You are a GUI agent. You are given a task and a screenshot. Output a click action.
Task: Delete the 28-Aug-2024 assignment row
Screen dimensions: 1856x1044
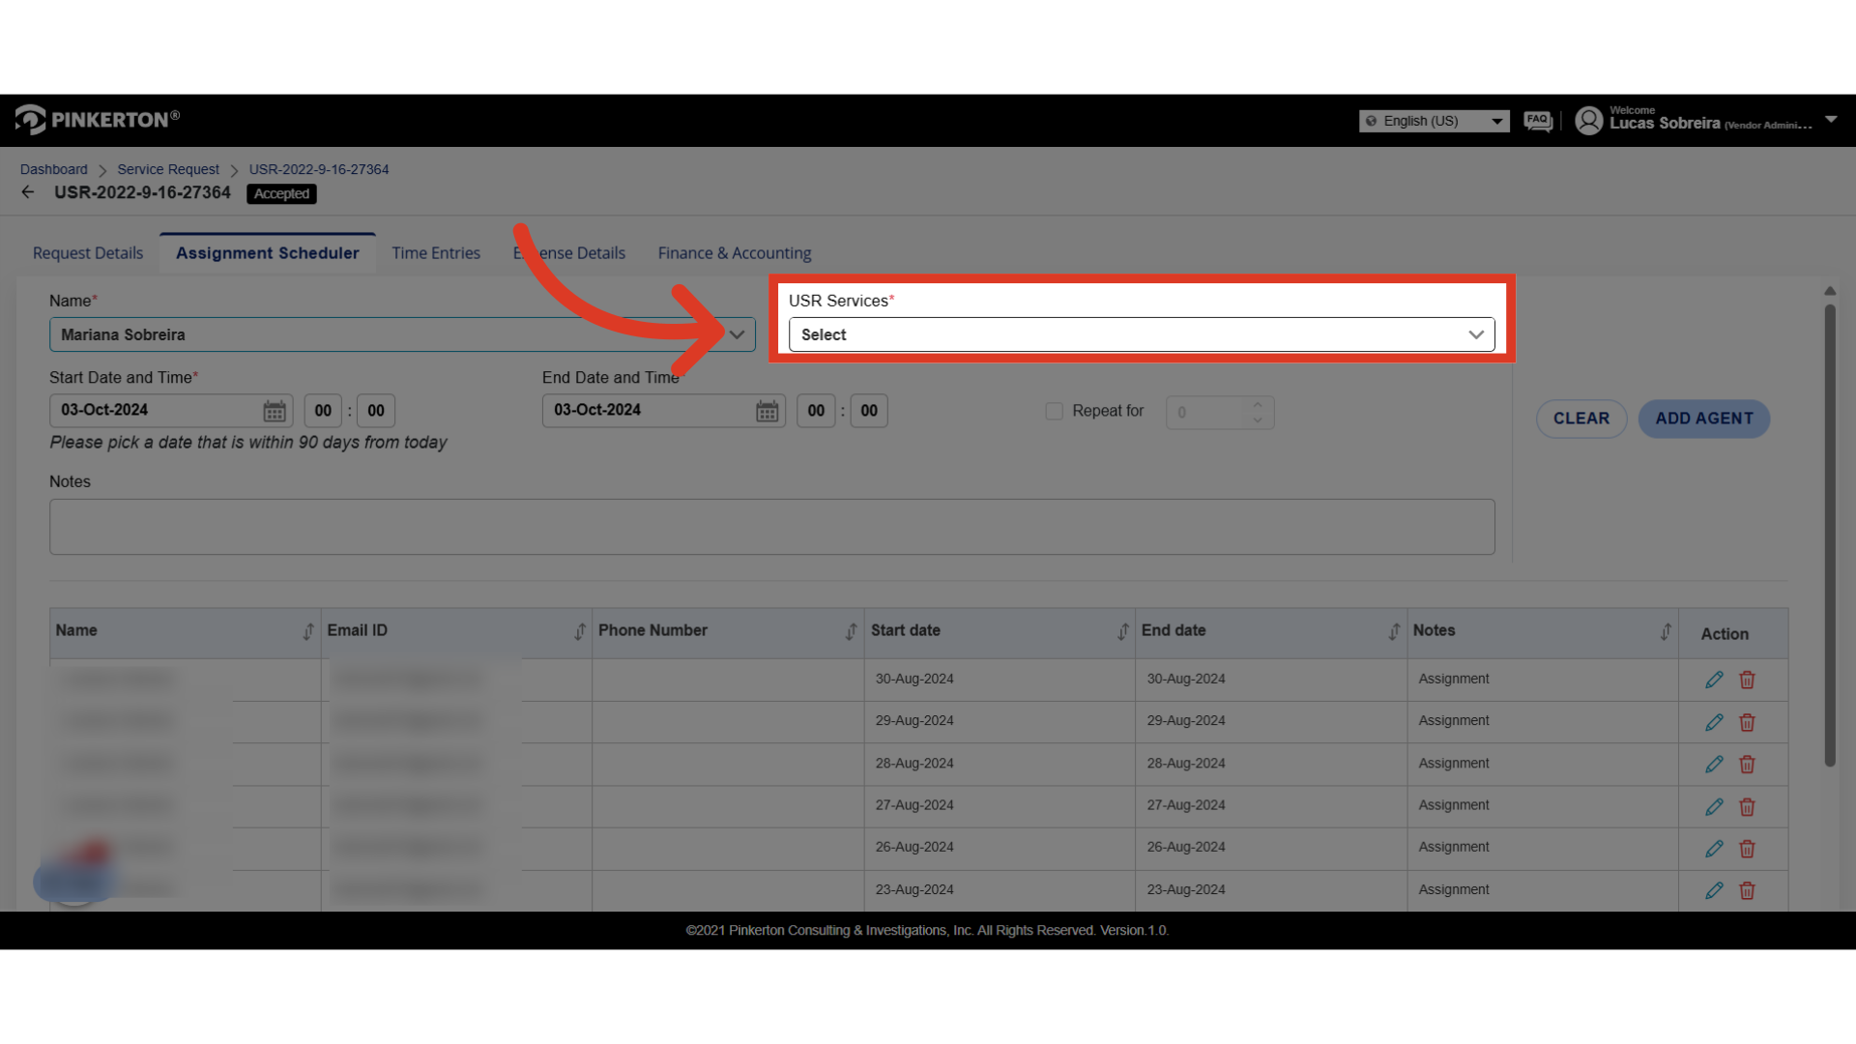point(1747,764)
